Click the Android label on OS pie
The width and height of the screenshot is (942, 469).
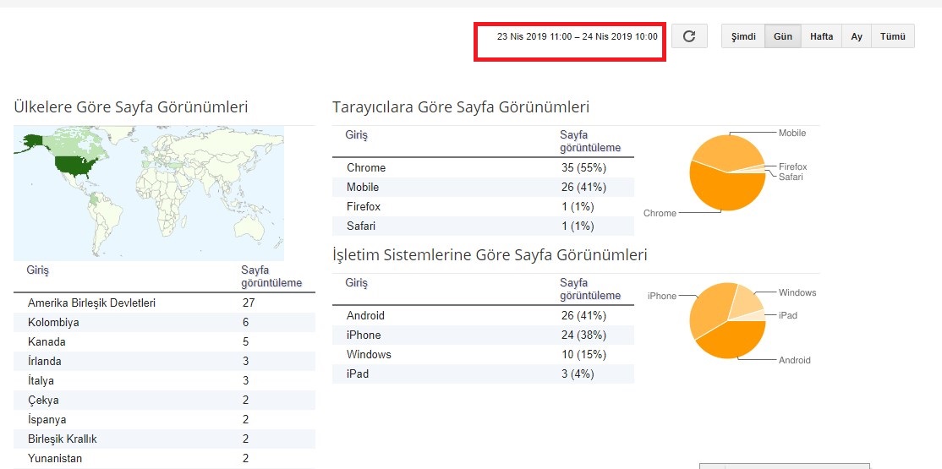pyautogui.click(x=795, y=360)
